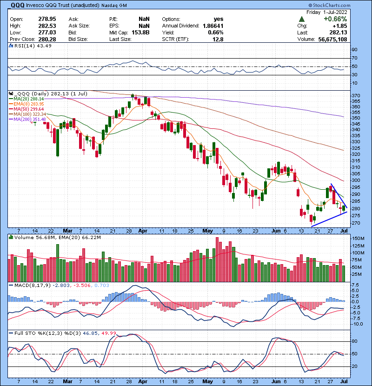Click the Annual Dividend value 1.86641
Screen dimensions: 372x386
tap(213, 26)
